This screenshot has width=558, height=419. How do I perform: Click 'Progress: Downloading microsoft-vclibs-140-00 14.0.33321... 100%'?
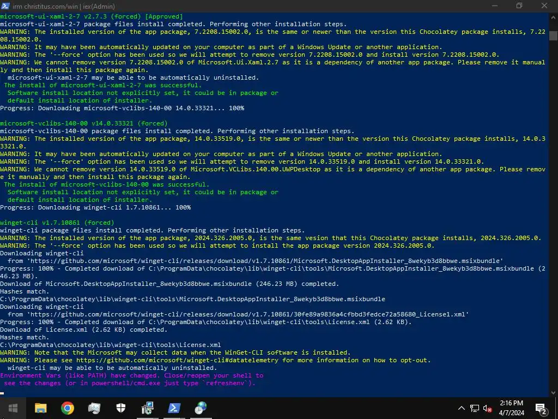click(x=122, y=108)
